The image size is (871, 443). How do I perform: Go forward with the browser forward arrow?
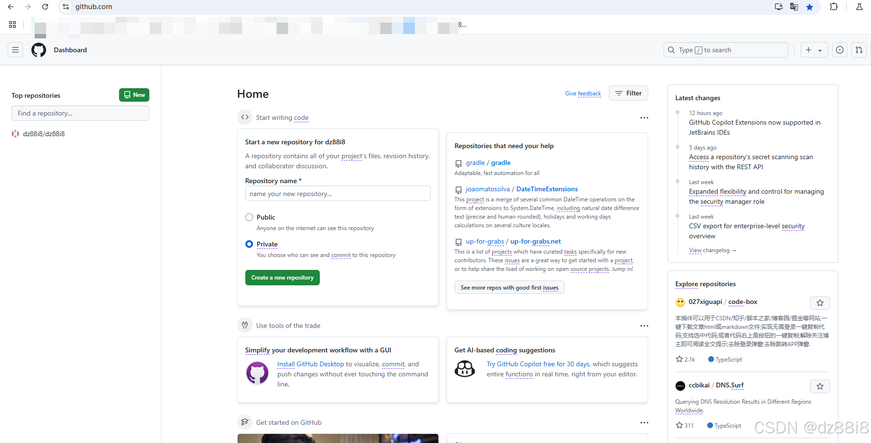(x=28, y=7)
